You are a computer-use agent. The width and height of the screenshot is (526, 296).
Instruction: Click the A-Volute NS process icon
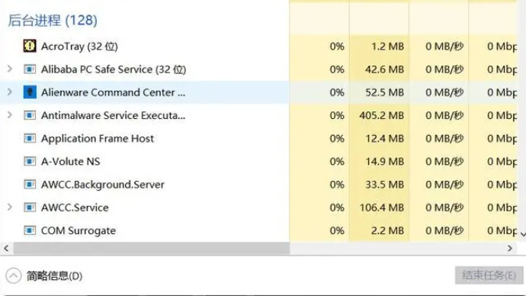(30, 162)
